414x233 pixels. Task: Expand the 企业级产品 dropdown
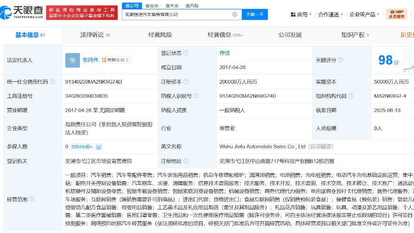pyautogui.click(x=364, y=15)
